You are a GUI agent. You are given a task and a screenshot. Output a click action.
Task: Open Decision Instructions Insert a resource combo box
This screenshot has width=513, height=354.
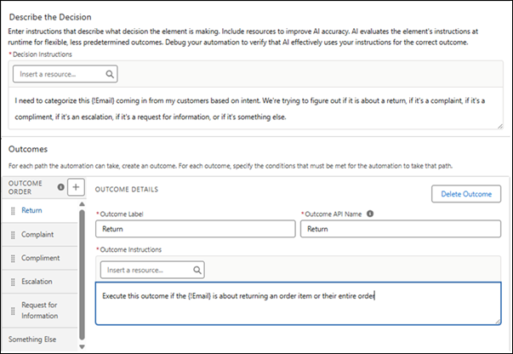60,75
